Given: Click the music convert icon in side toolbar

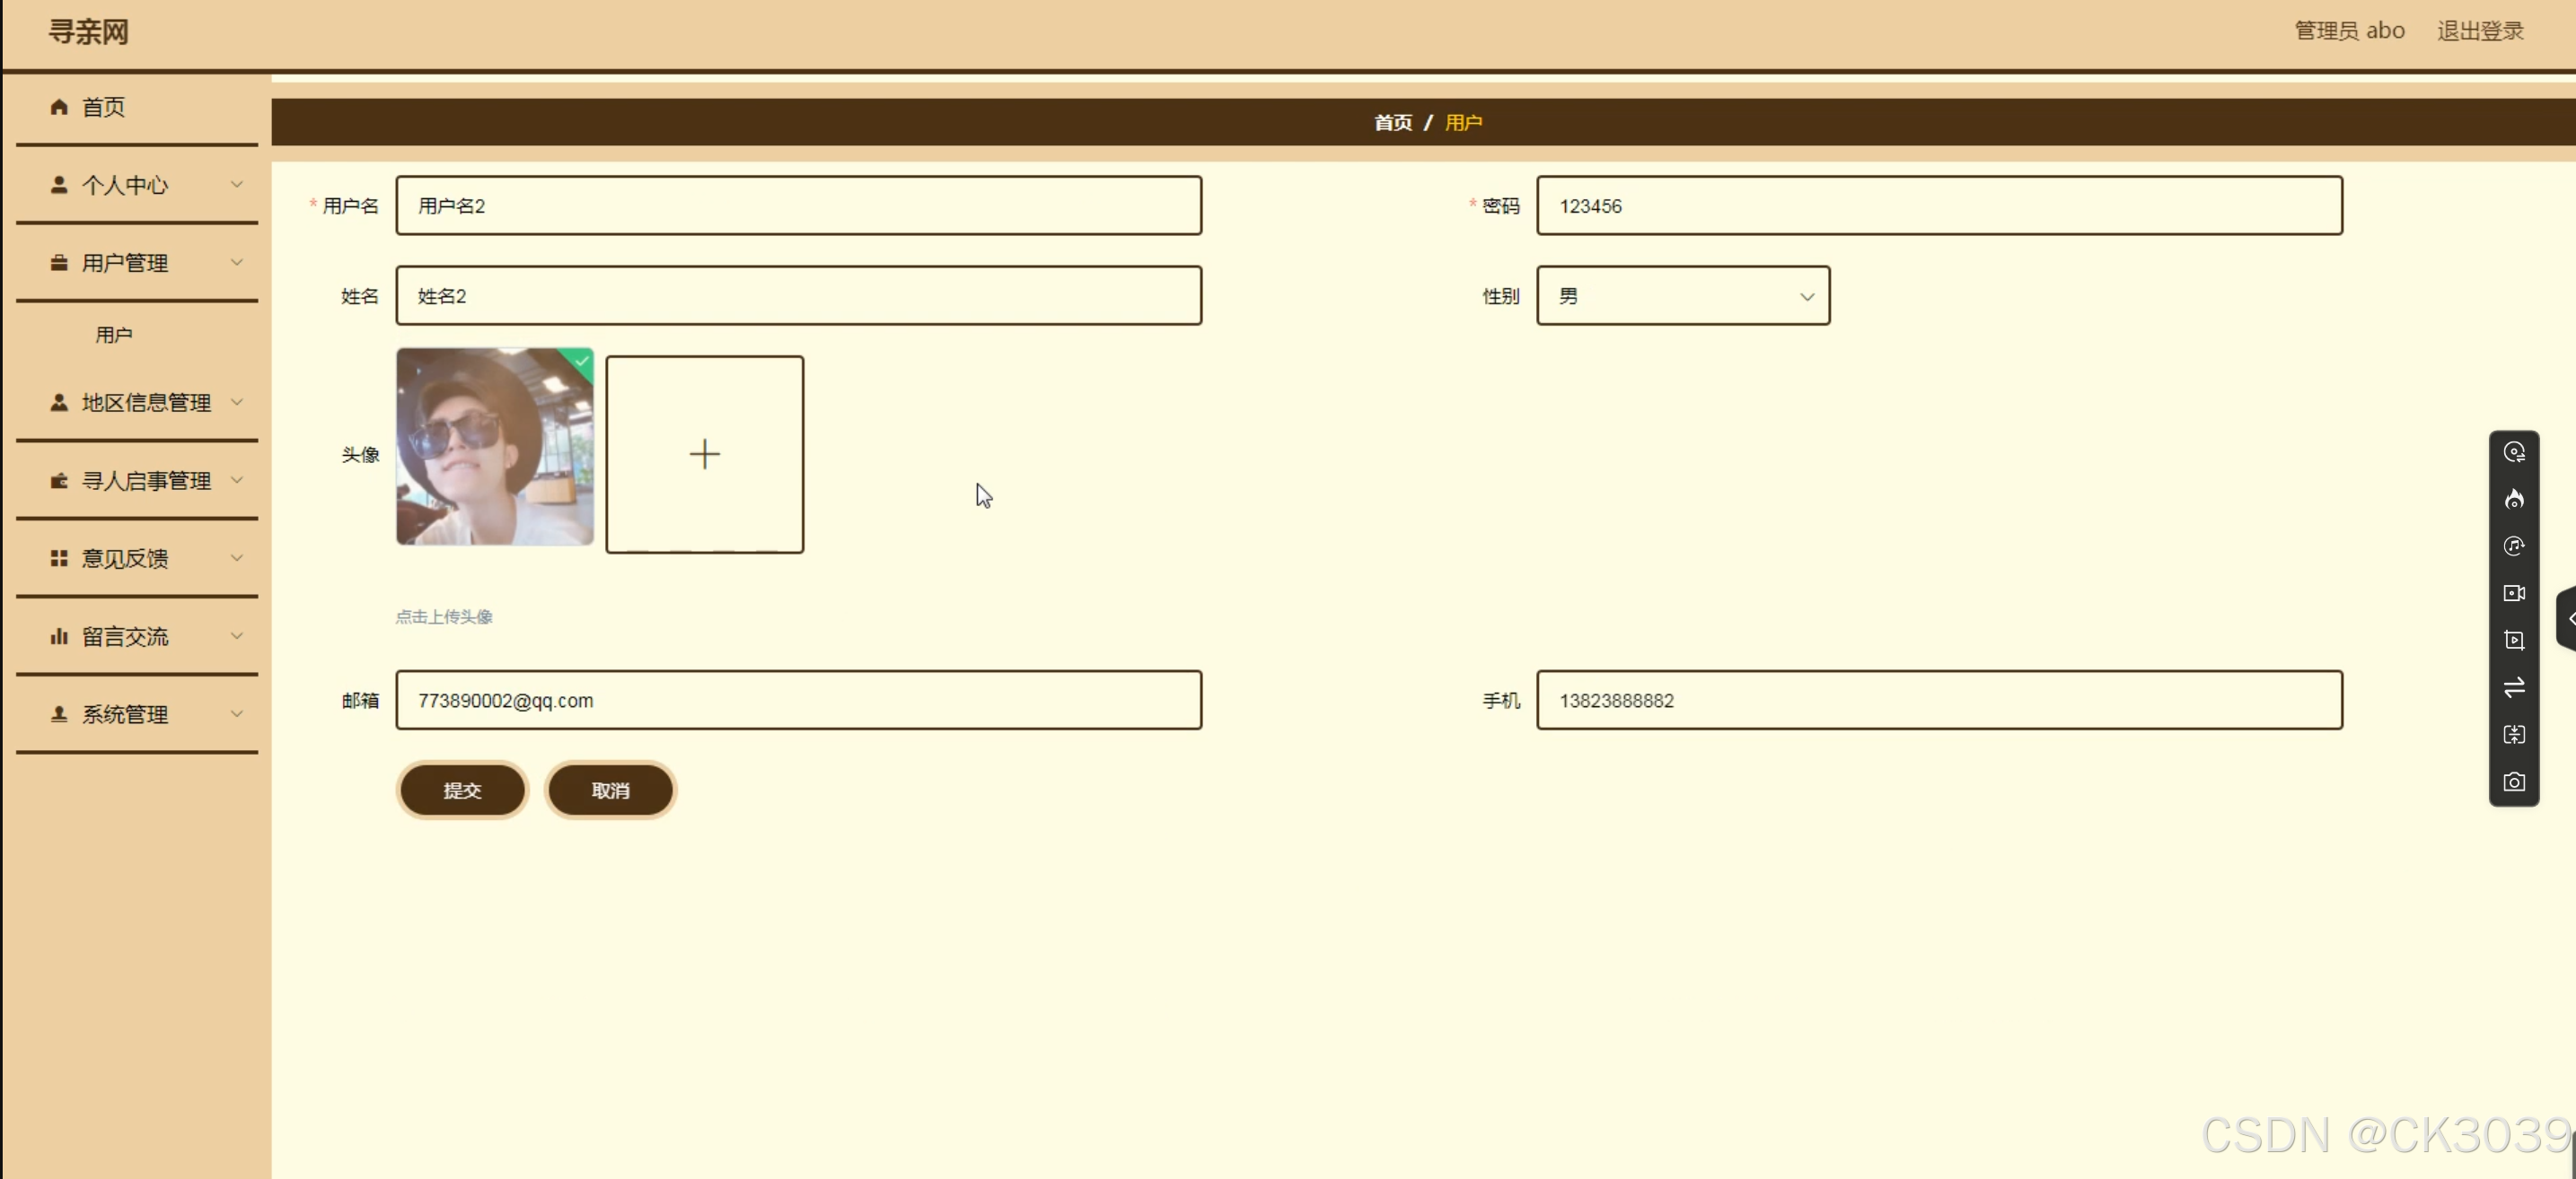Looking at the screenshot, I should (x=2513, y=546).
